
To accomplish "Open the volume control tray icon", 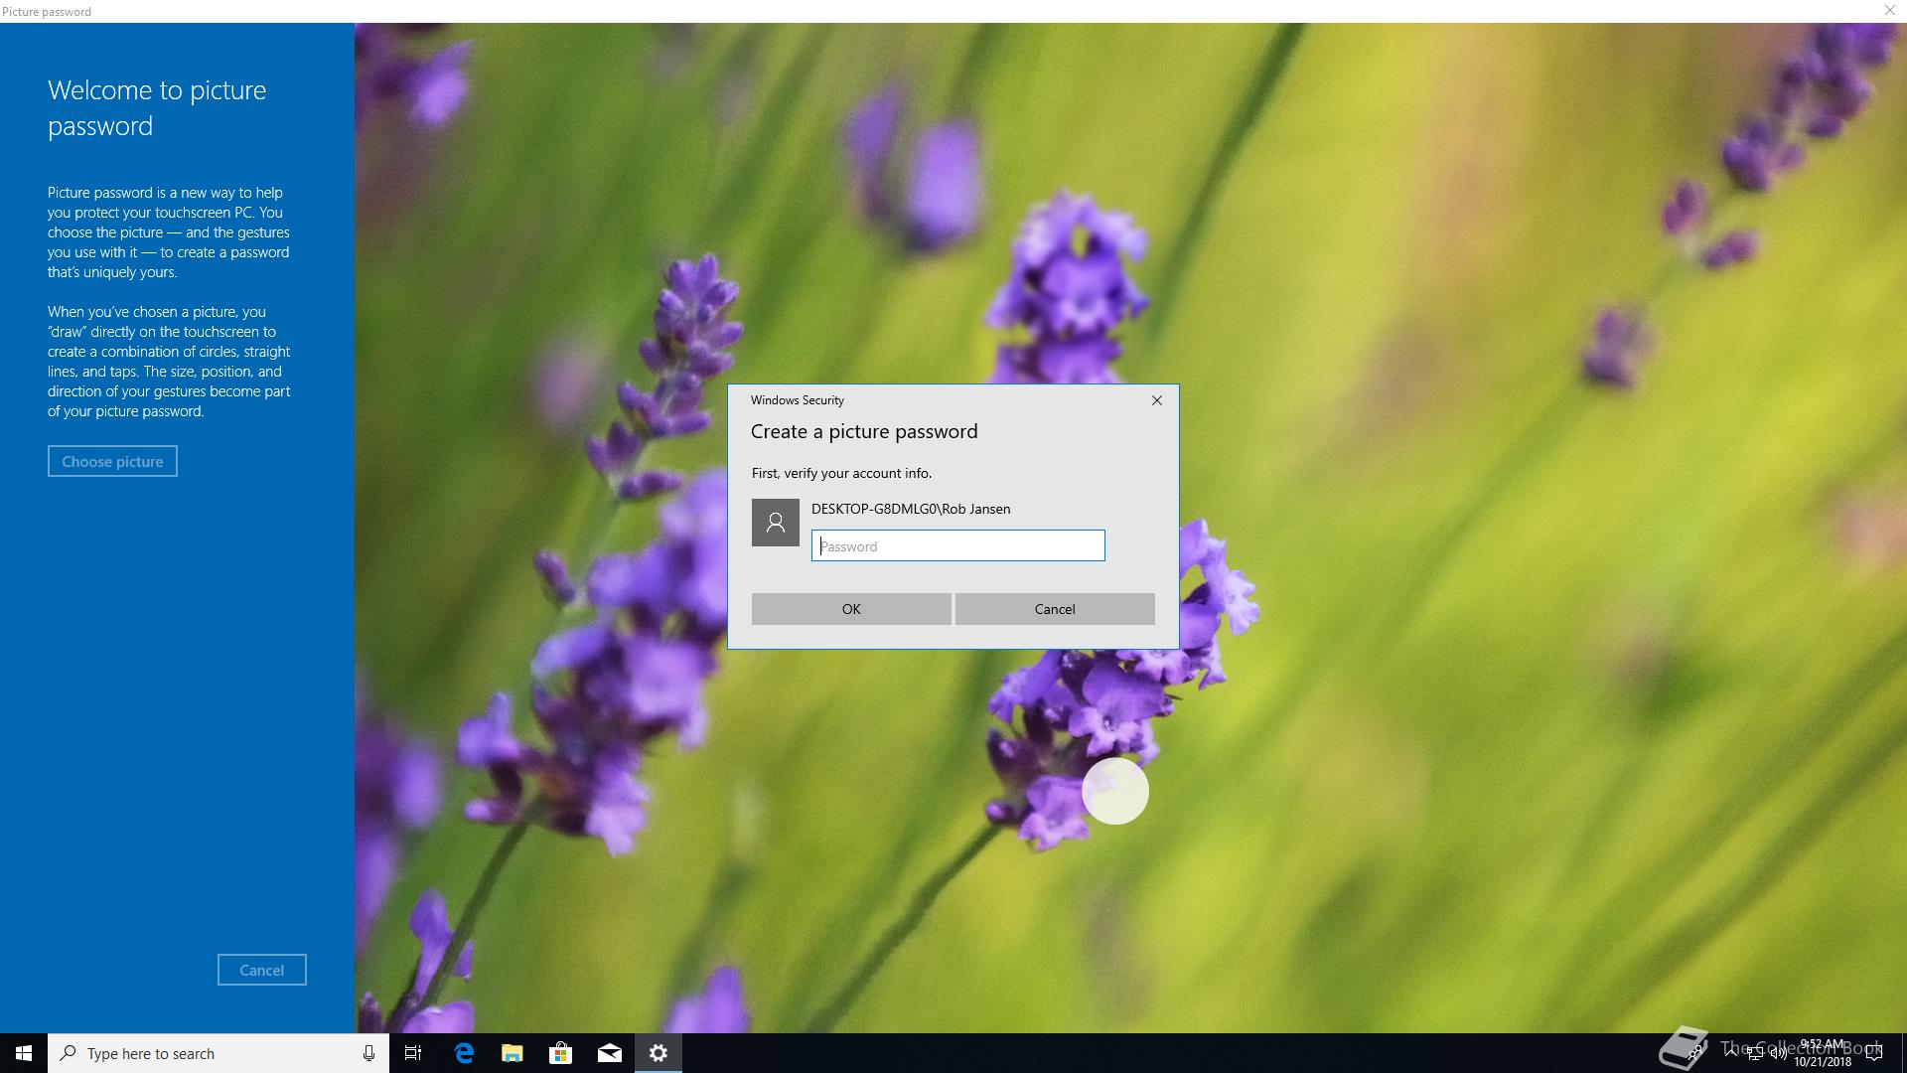I will (1778, 1054).
